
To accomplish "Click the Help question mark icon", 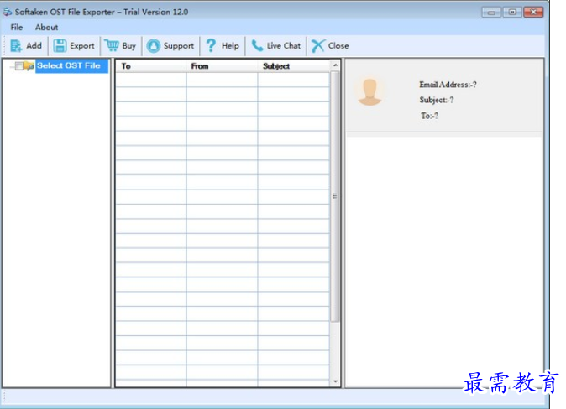I will [x=211, y=46].
